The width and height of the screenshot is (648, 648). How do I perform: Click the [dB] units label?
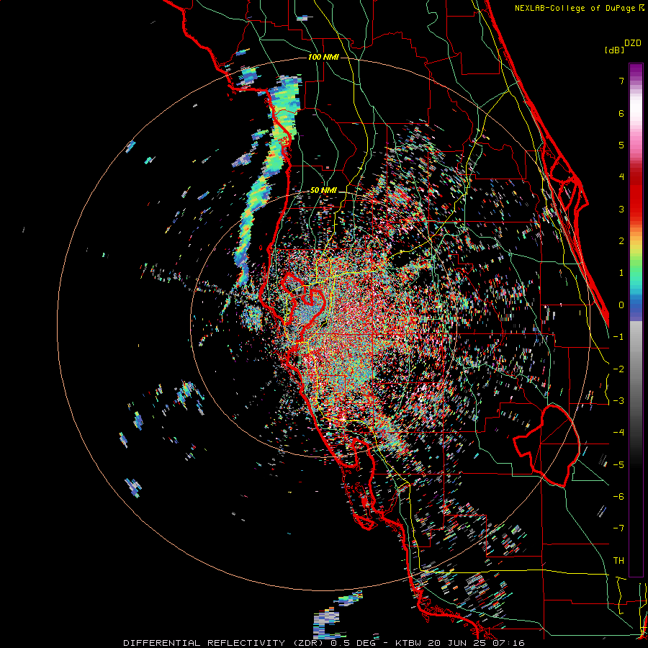point(615,50)
